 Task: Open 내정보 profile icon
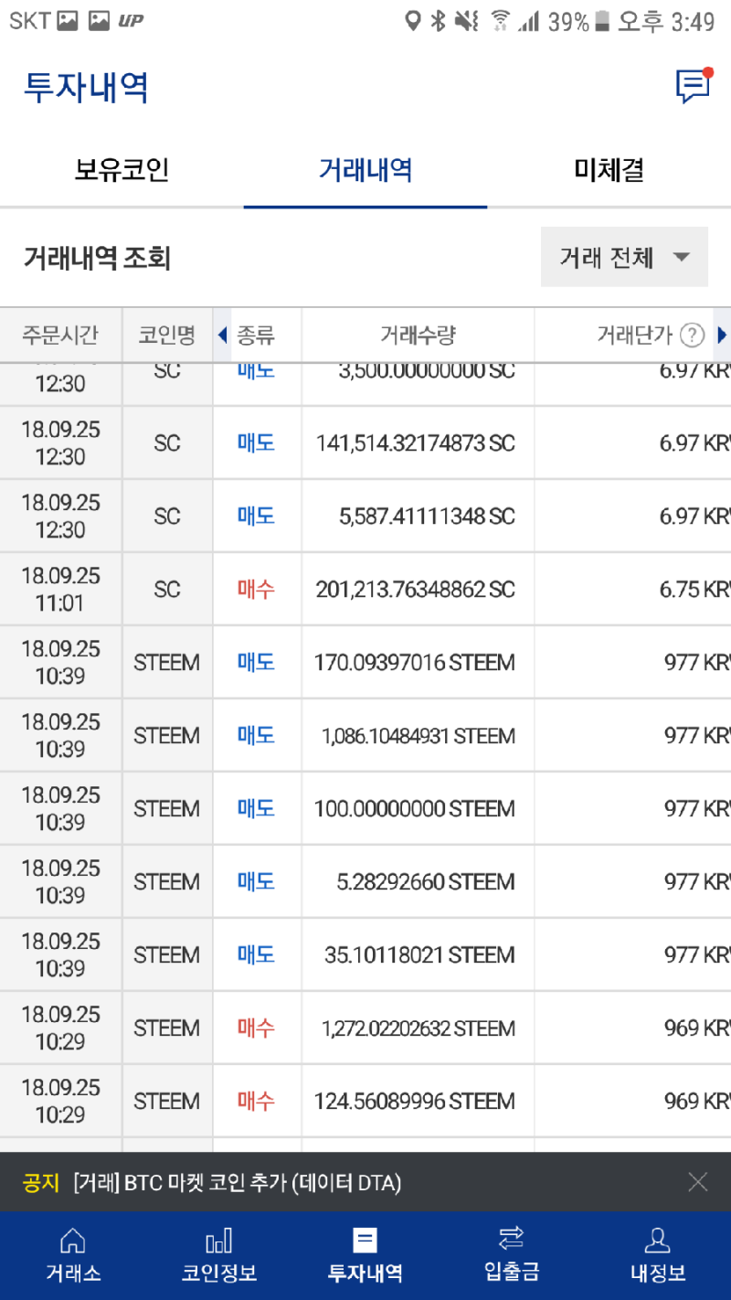pos(657,1241)
